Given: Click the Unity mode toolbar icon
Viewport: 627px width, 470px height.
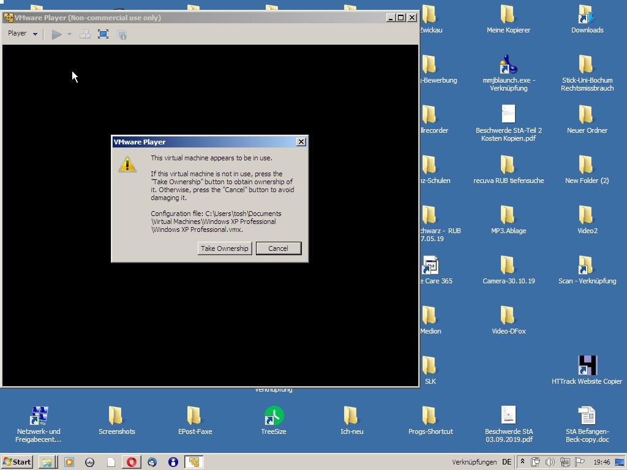Looking at the screenshot, I should coord(122,34).
